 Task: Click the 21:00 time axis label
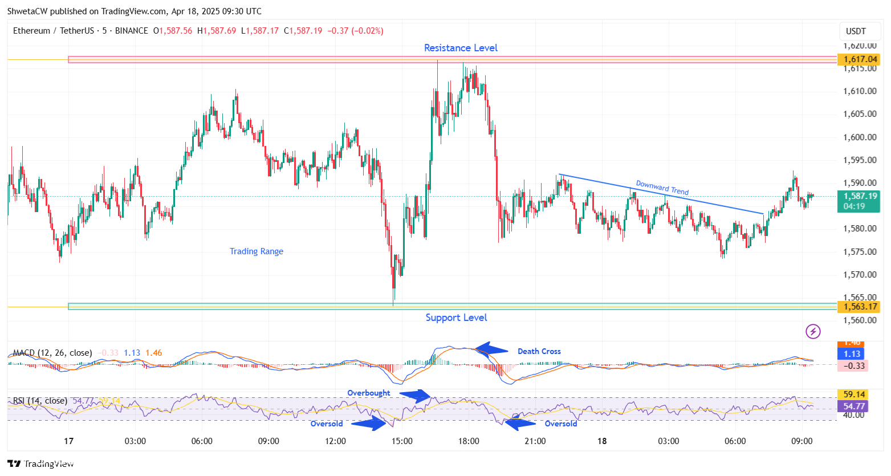[x=535, y=441]
